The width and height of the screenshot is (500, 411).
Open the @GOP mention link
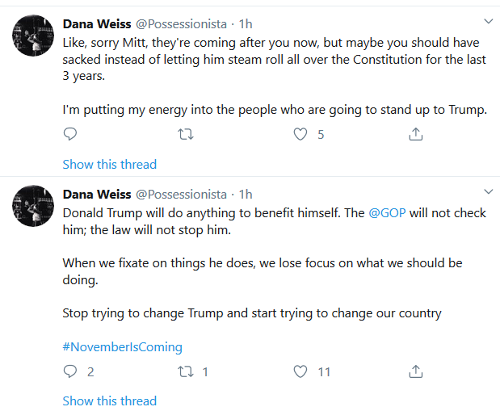[387, 213]
